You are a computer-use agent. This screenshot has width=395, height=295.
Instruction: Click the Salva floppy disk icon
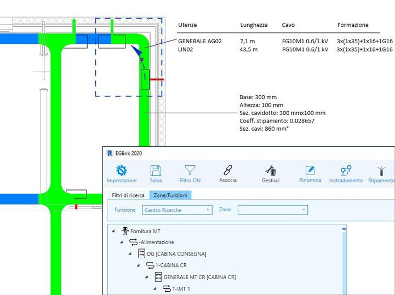(156, 170)
